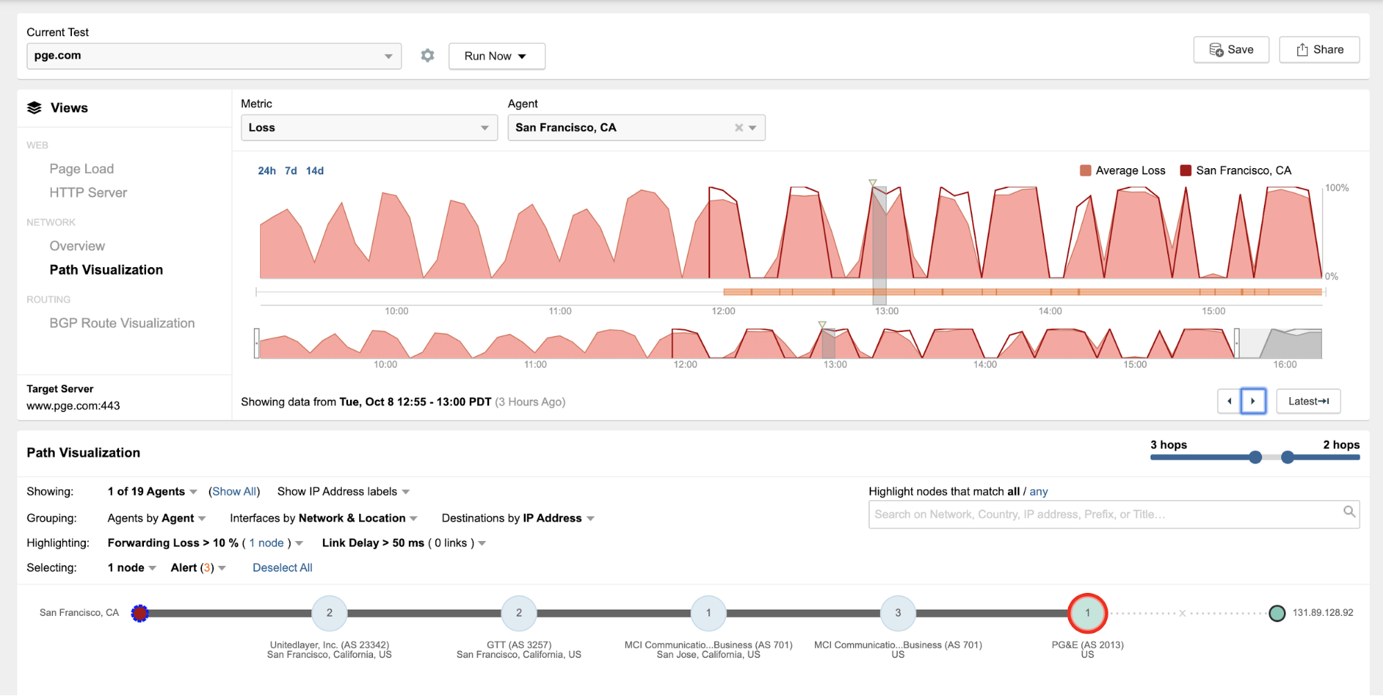Switch highlight matching to any
Screen dimensions: 1383x696
pos(1038,492)
